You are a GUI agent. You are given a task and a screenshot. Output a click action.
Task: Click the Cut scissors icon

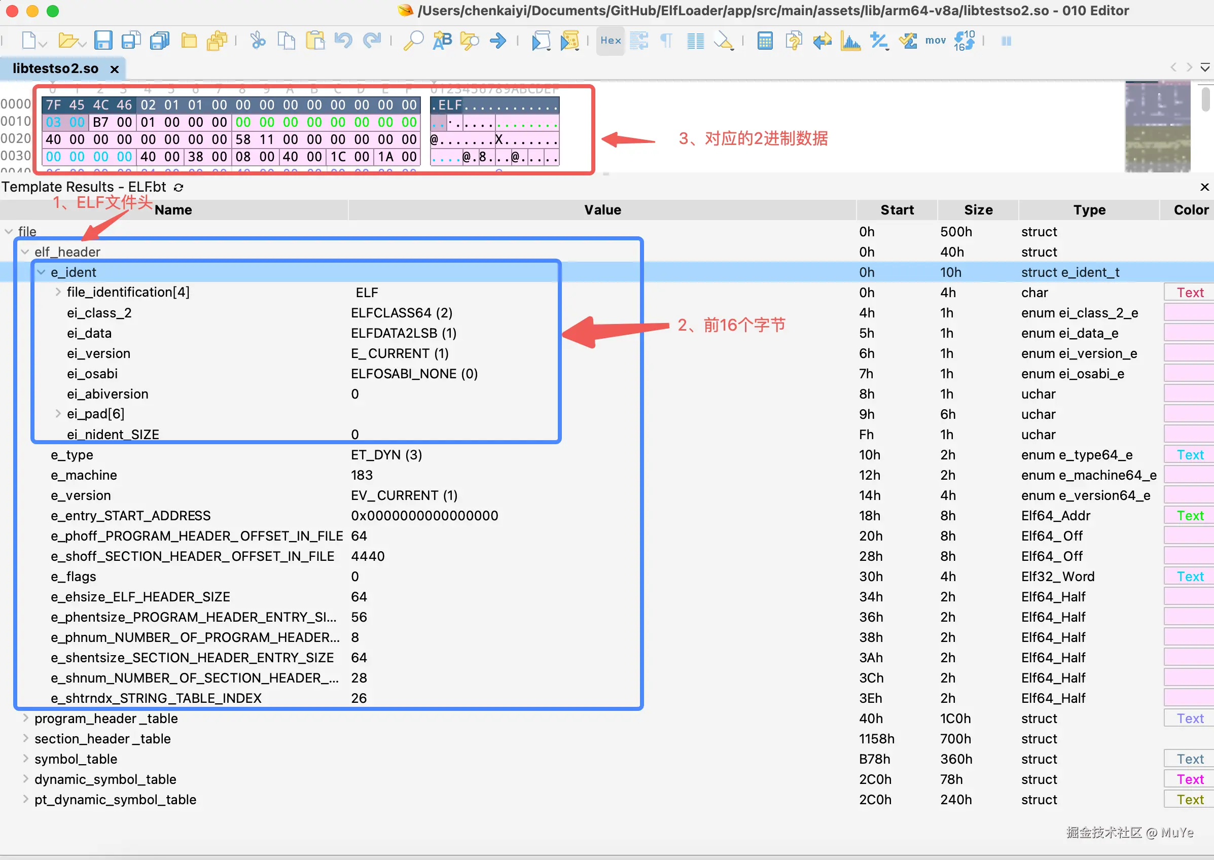click(x=258, y=41)
